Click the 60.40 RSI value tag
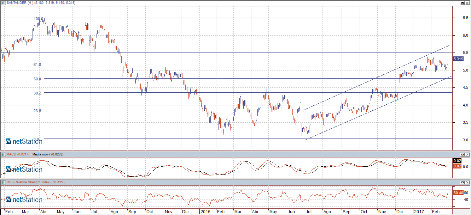Viewport: 471px width, 215px height. coord(458,193)
